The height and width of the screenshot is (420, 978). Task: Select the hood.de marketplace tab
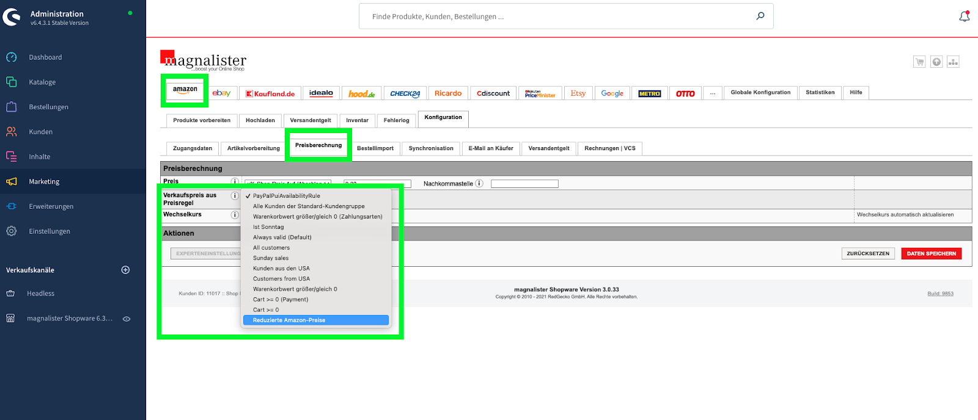point(362,93)
